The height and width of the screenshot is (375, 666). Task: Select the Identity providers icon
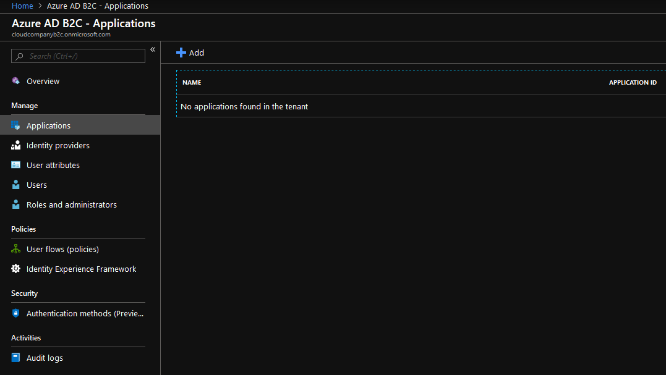[15, 145]
